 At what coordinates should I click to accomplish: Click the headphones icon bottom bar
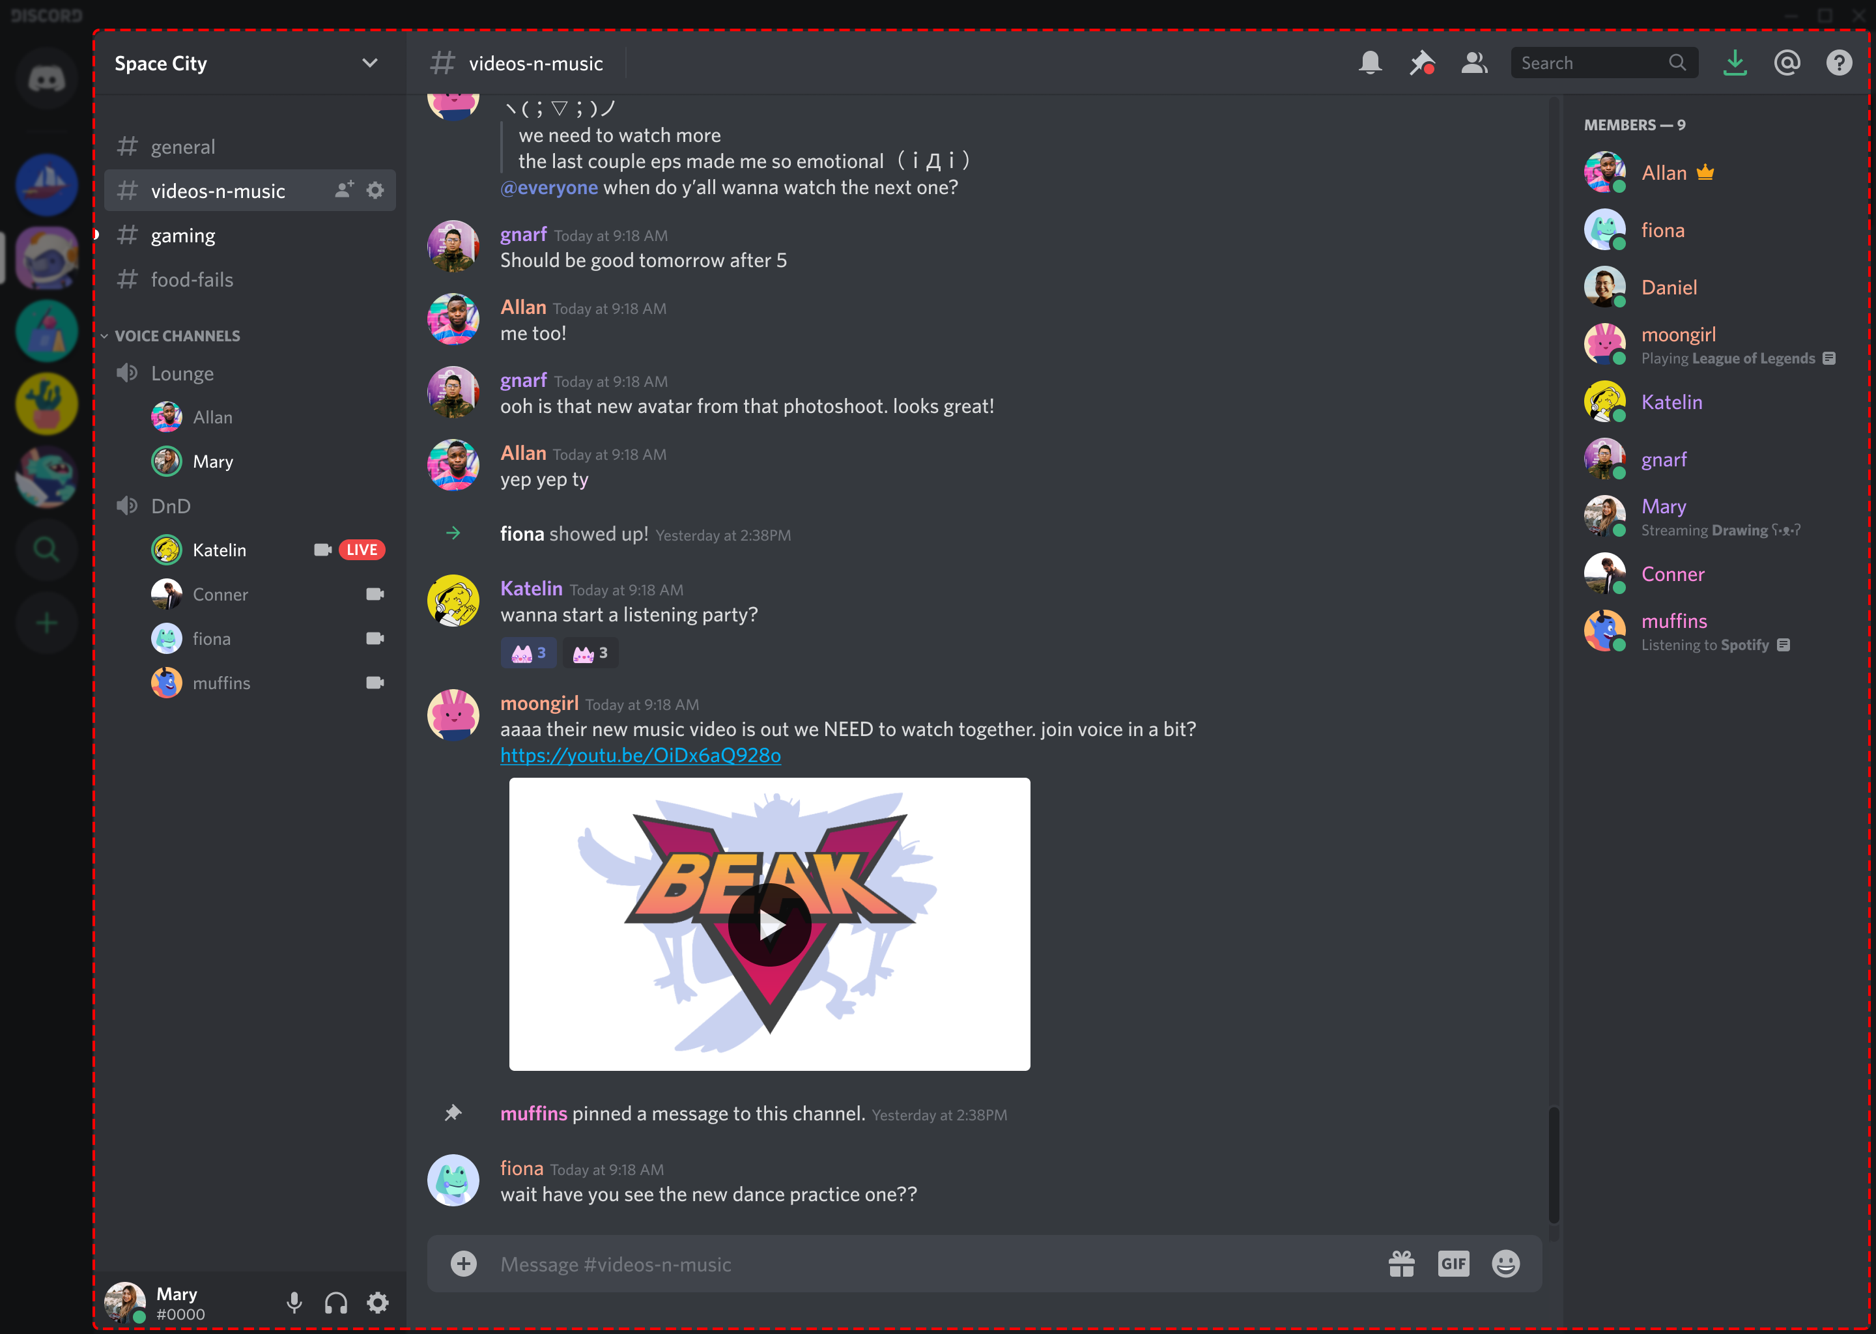[x=335, y=1299]
